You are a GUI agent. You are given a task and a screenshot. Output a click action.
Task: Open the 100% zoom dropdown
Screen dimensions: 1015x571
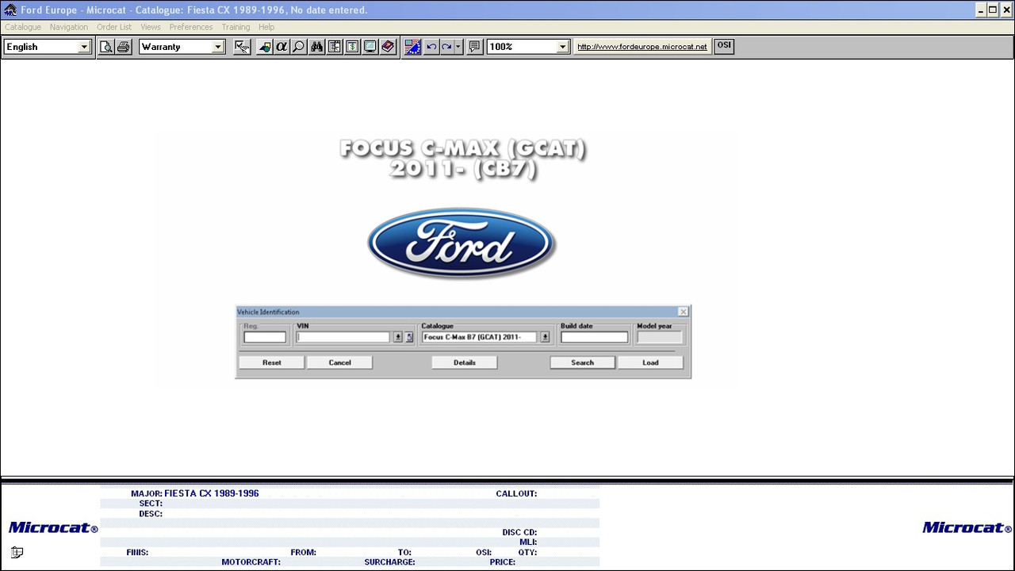562,47
